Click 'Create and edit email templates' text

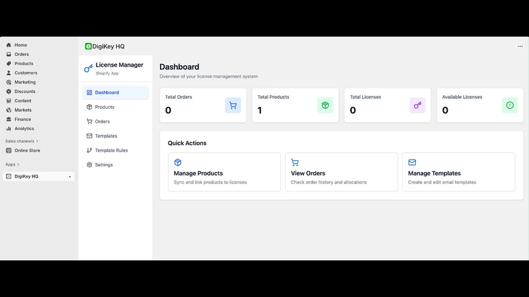[x=442, y=182]
